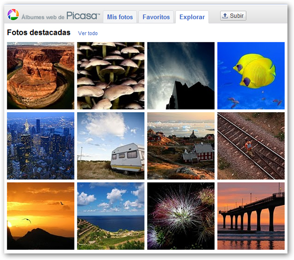Open the coastal terraces and sea photo

(111, 216)
